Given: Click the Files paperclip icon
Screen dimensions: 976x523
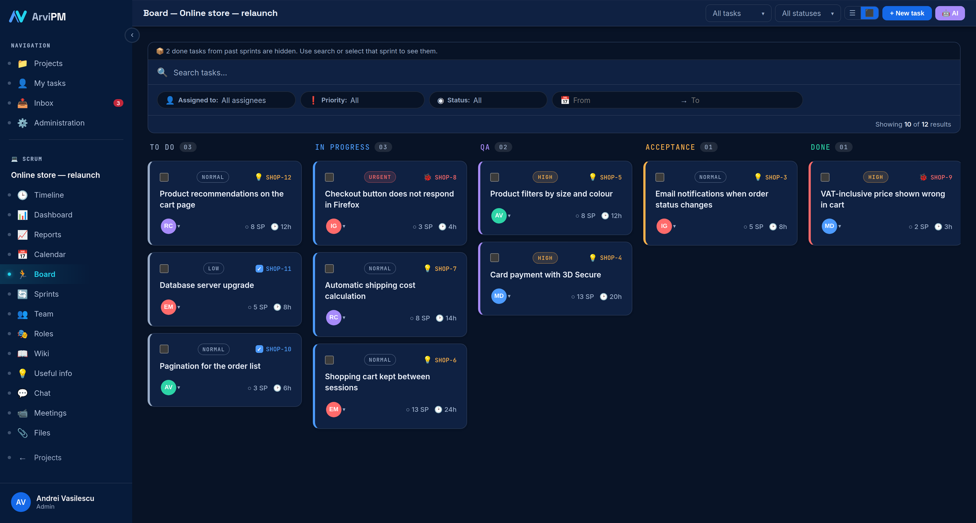Looking at the screenshot, I should (x=22, y=433).
